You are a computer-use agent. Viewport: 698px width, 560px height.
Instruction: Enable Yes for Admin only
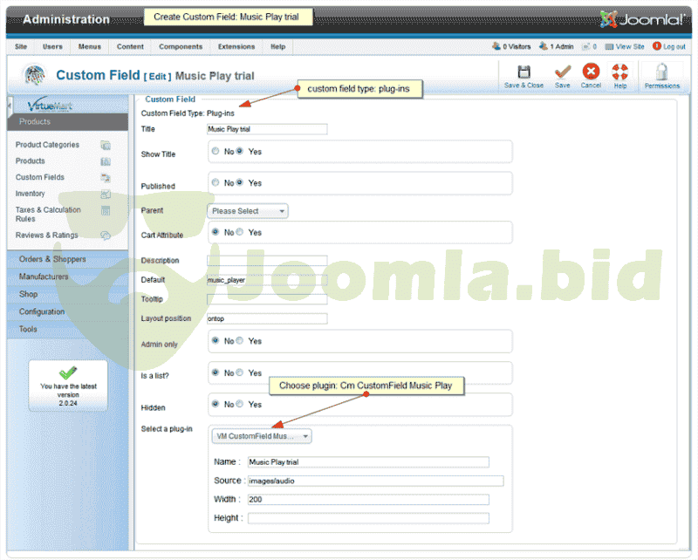tap(240, 341)
